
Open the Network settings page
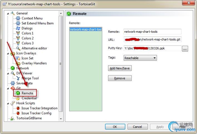click(23, 68)
